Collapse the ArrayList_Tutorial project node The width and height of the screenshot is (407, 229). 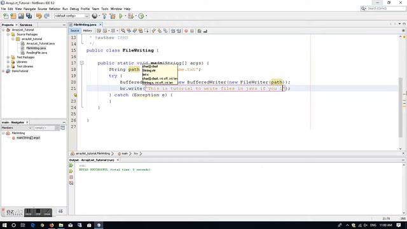pyautogui.click(x=3, y=30)
